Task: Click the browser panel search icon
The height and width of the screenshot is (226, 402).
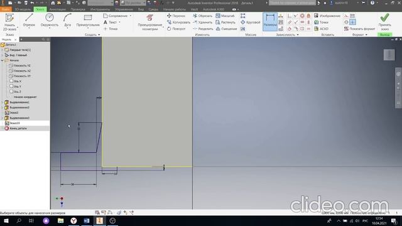Action: [43, 40]
